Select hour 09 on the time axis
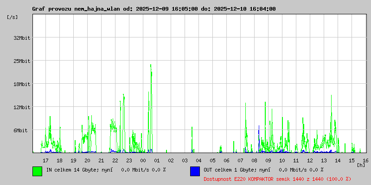Viewport: 371px width, 185px height. [x=268, y=160]
